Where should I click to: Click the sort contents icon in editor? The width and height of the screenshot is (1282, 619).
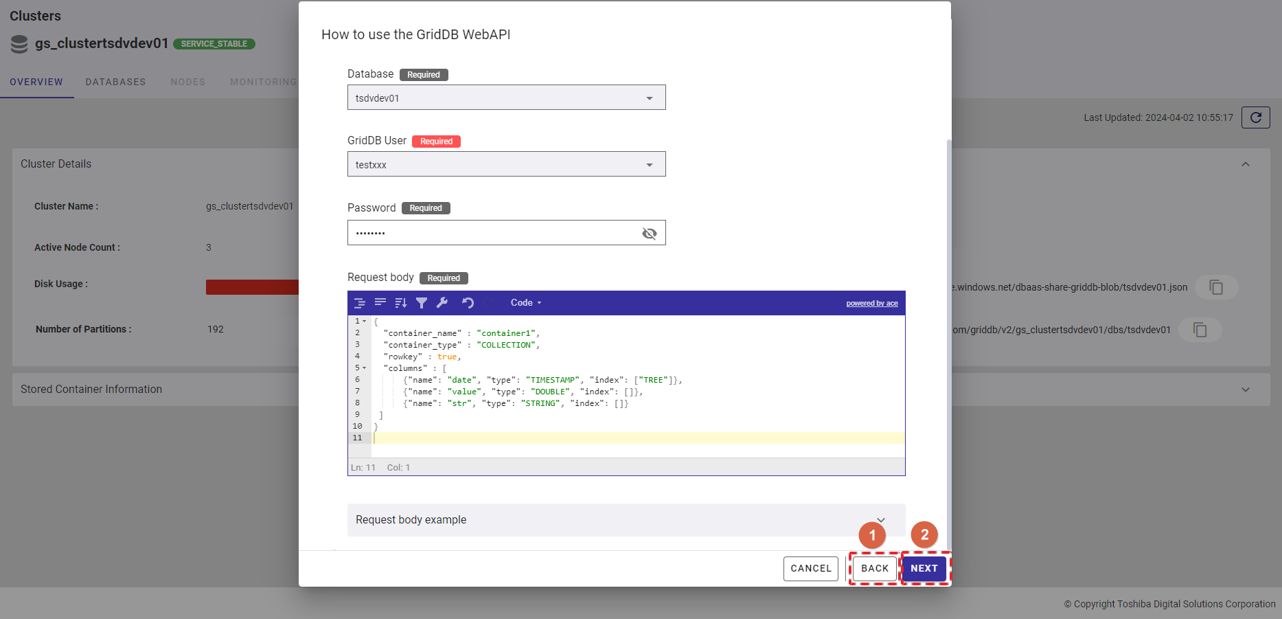[401, 303]
